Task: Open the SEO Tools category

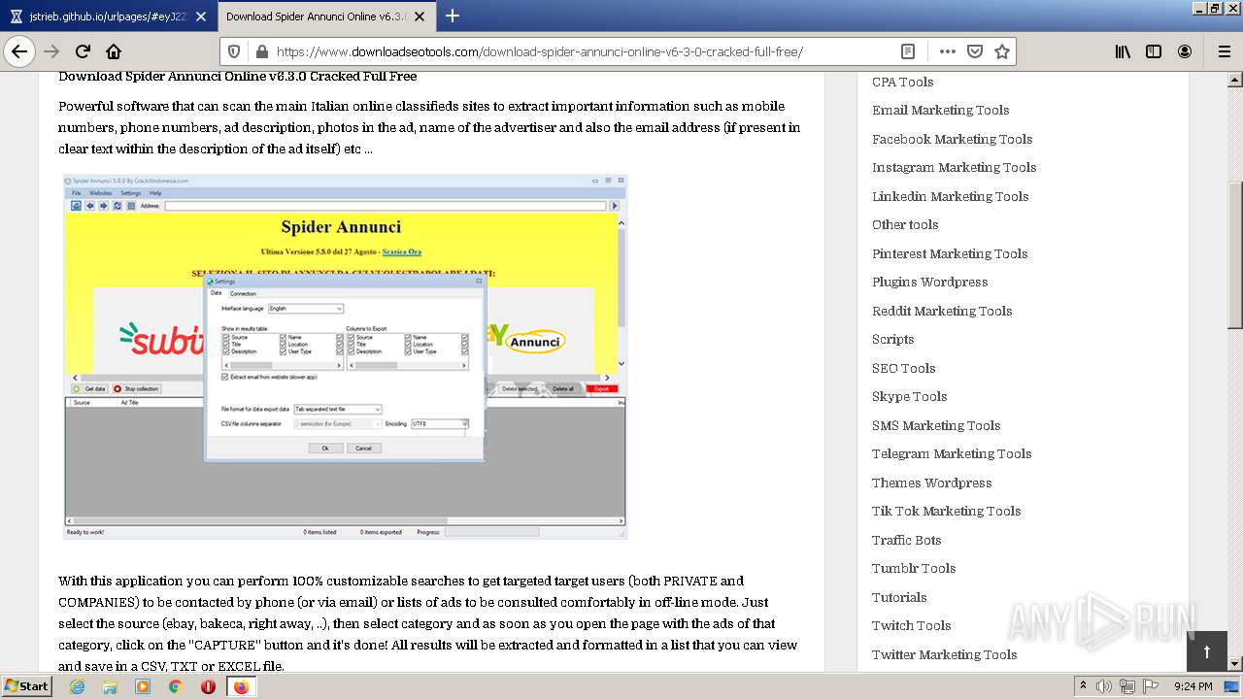Action: (x=903, y=368)
